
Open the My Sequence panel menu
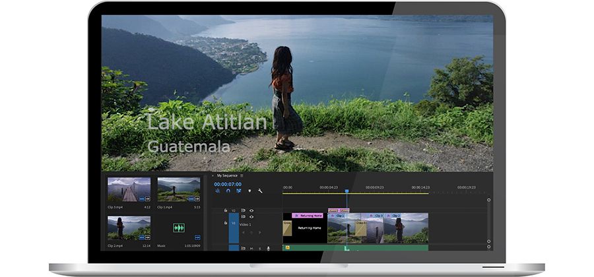(x=242, y=175)
